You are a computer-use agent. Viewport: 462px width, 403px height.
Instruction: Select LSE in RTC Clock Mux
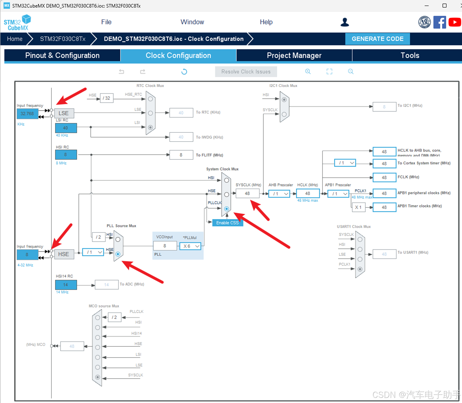coord(150,113)
